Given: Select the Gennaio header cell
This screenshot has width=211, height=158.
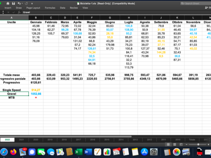Looking at the screenshot, I should coord(36,22).
